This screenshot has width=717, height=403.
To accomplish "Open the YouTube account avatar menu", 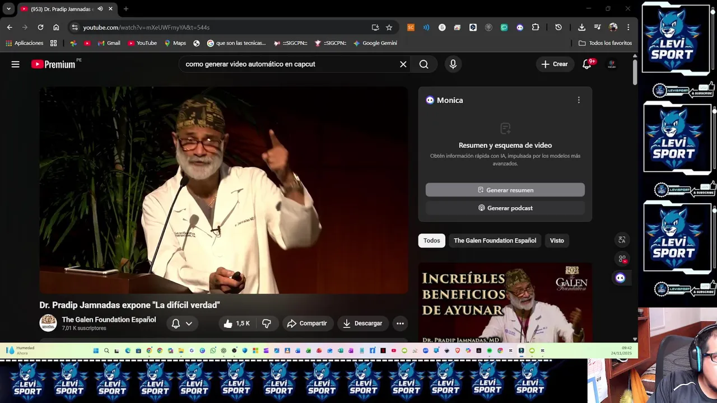I will click(612, 64).
